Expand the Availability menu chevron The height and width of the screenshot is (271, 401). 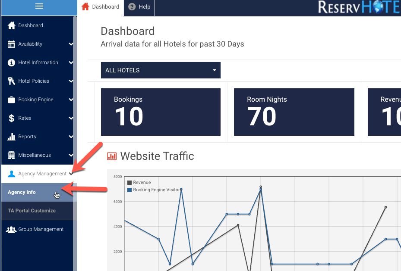coord(71,44)
